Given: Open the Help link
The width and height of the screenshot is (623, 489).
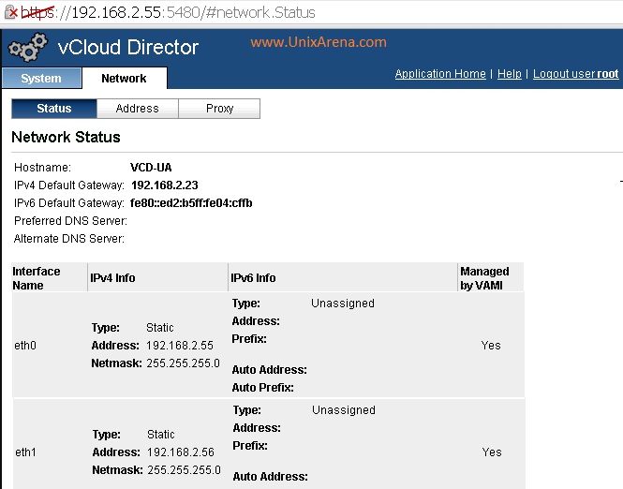Looking at the screenshot, I should (x=509, y=74).
